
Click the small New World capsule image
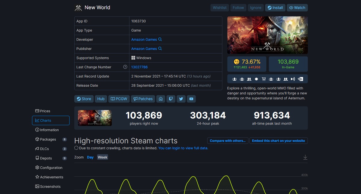point(95,118)
